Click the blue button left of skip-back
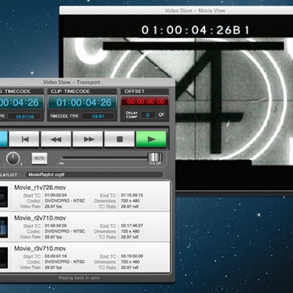The image size is (293, 293). pyautogui.click(x=3, y=139)
